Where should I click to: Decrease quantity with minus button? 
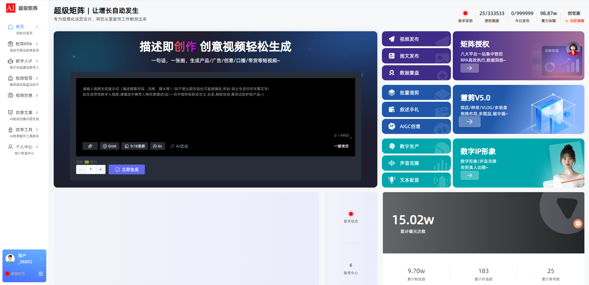[x=81, y=169]
